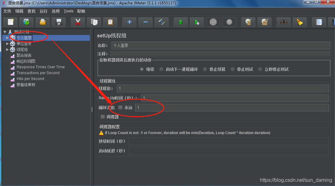Collapse all nodes with minus icon

[145, 22]
